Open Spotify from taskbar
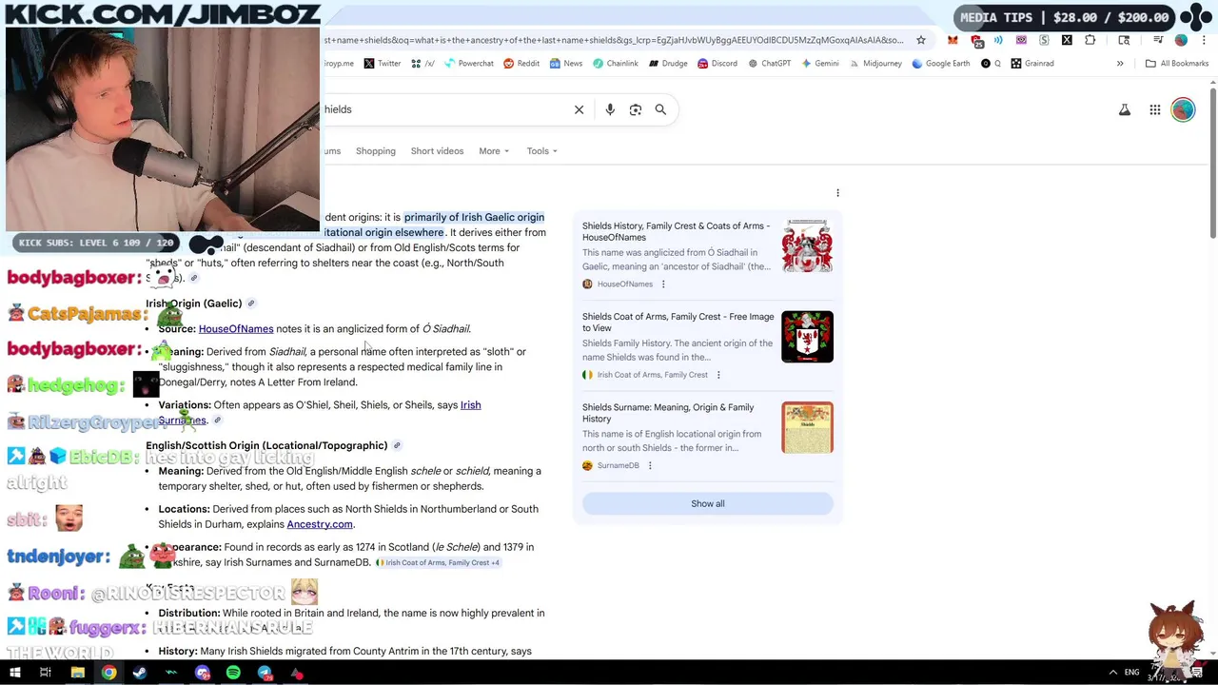 [233, 673]
